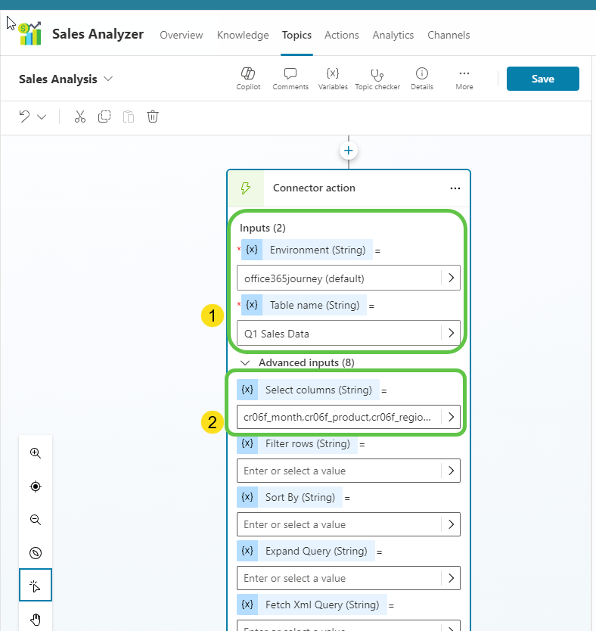596x631 pixels.
Task: Open the Sales Analysis topic dropdown
Action: point(110,79)
